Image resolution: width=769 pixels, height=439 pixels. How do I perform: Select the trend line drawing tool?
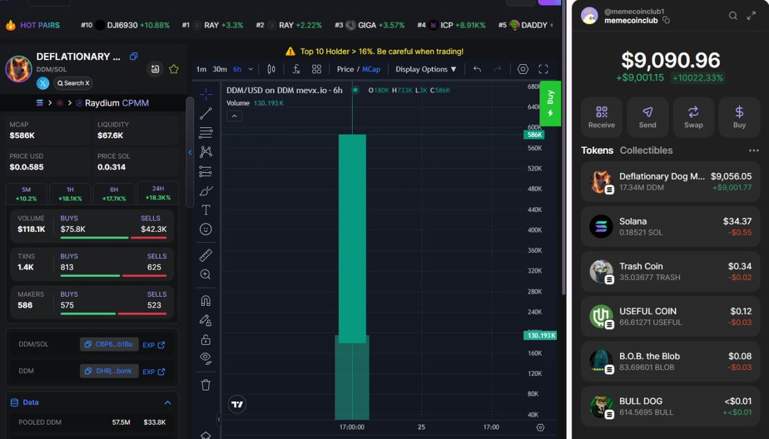coord(205,113)
